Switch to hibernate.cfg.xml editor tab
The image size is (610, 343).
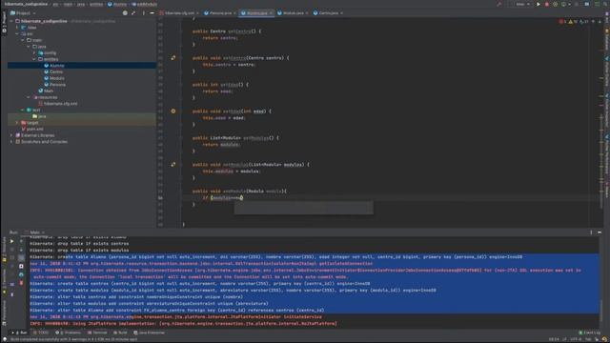coord(179,12)
